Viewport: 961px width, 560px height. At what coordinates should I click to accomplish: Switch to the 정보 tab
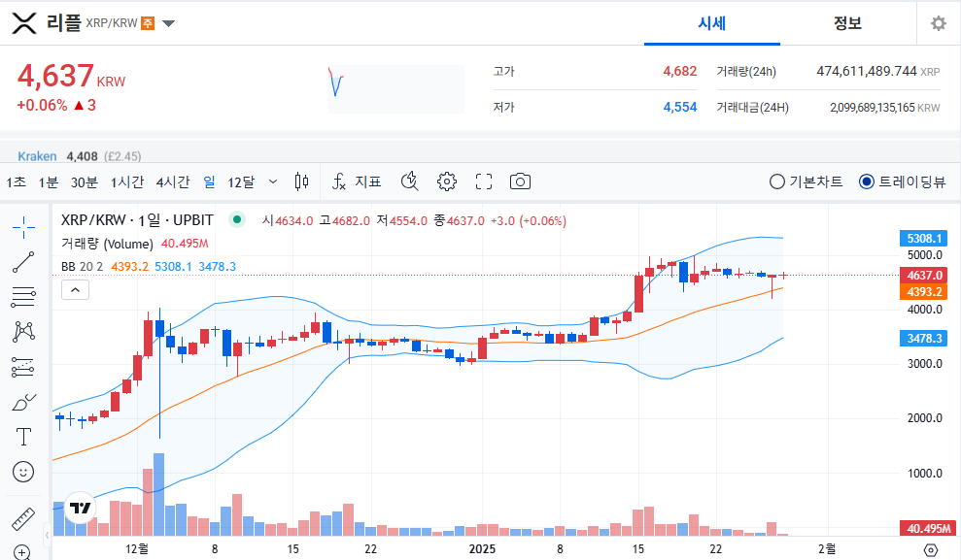coord(848,24)
